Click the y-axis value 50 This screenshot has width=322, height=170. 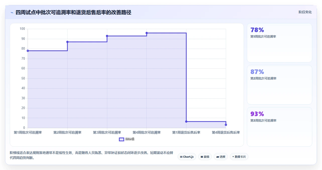pos(23,78)
